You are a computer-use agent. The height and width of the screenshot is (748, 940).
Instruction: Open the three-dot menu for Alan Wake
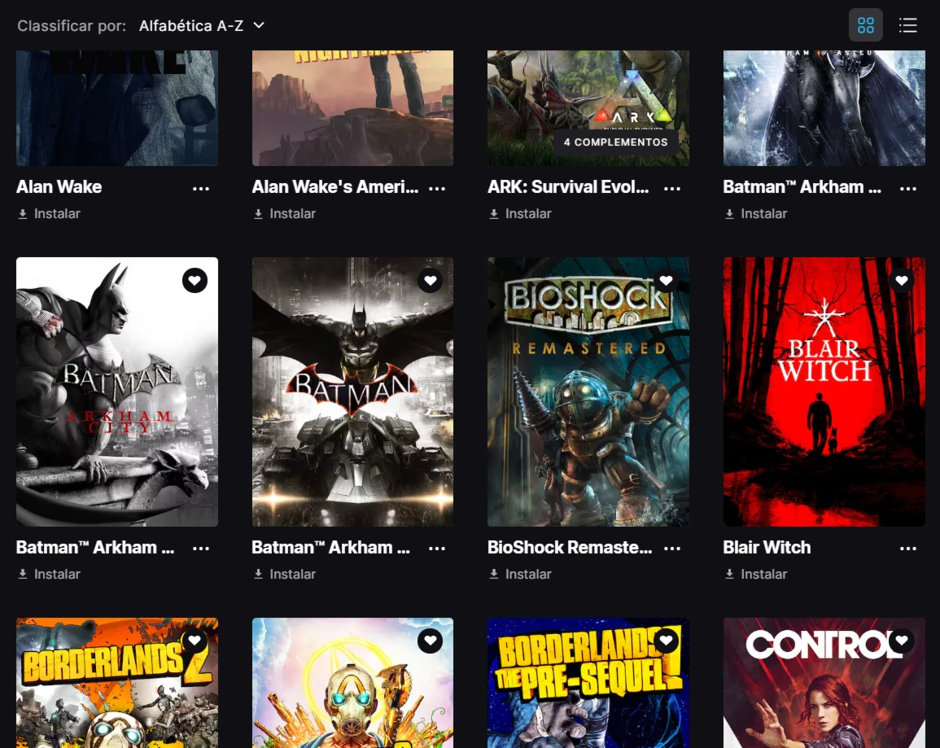pyautogui.click(x=201, y=188)
